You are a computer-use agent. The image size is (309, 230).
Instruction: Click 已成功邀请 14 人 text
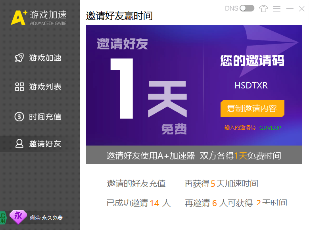[x=138, y=203]
